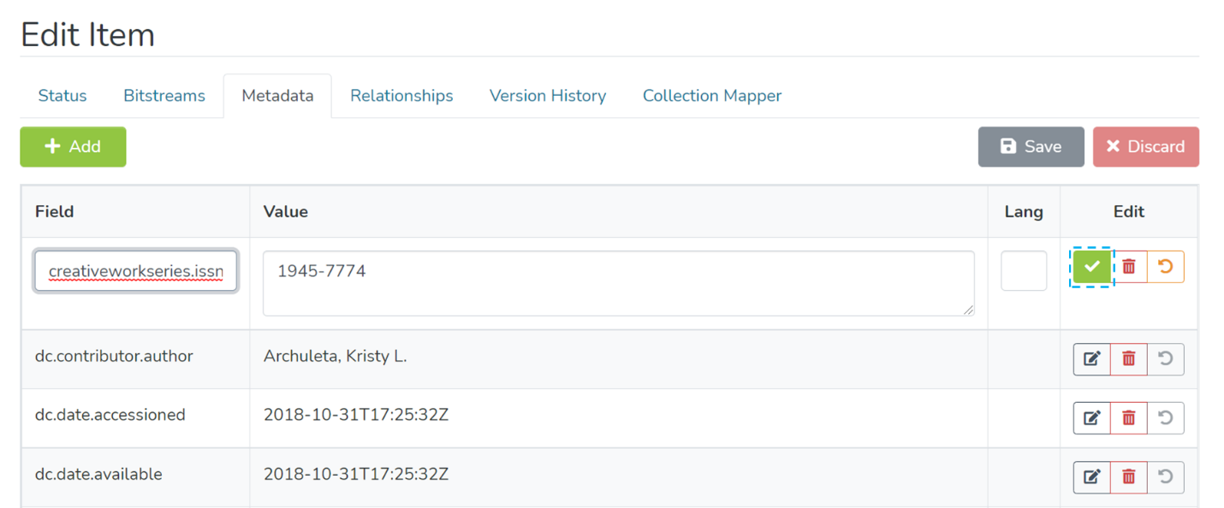Confirm the creativeworkseries.issn edit with checkmark
This screenshot has width=1224, height=508.
pyautogui.click(x=1091, y=267)
